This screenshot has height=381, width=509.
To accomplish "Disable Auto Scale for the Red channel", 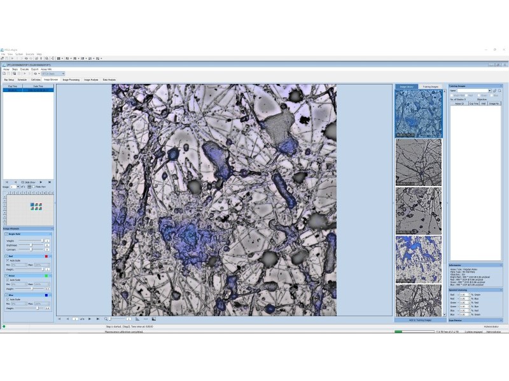I will click(x=8, y=260).
